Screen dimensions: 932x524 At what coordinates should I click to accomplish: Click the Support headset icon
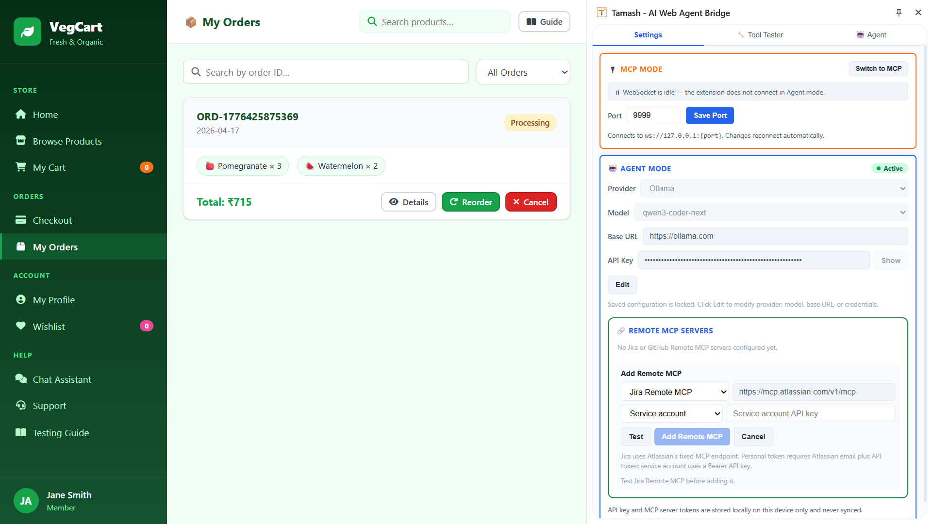[20, 406]
